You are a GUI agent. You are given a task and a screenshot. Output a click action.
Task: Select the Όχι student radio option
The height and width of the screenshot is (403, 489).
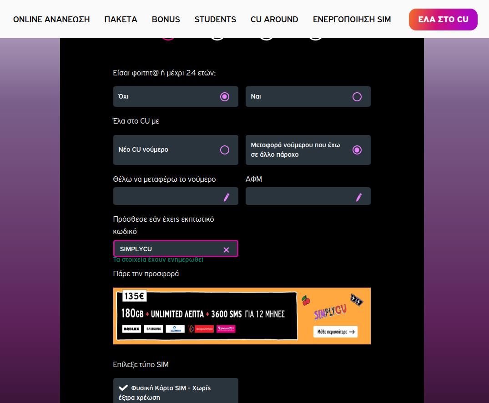coord(224,97)
